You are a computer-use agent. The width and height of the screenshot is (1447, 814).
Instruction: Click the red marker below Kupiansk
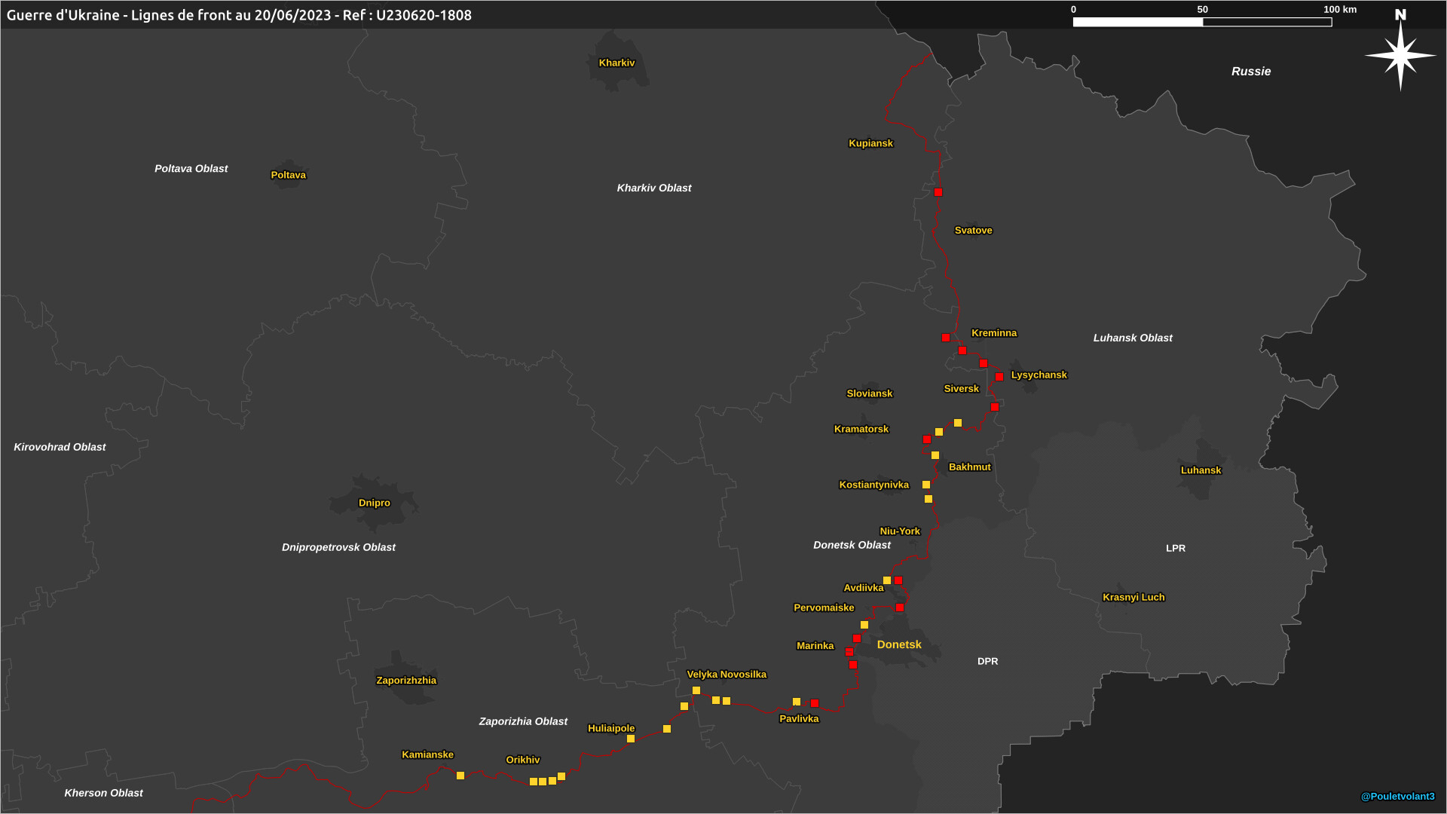click(938, 192)
